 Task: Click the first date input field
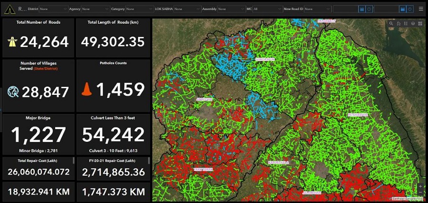coord(345,9)
